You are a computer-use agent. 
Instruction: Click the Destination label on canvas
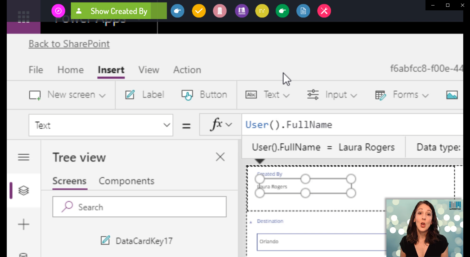coord(270,221)
